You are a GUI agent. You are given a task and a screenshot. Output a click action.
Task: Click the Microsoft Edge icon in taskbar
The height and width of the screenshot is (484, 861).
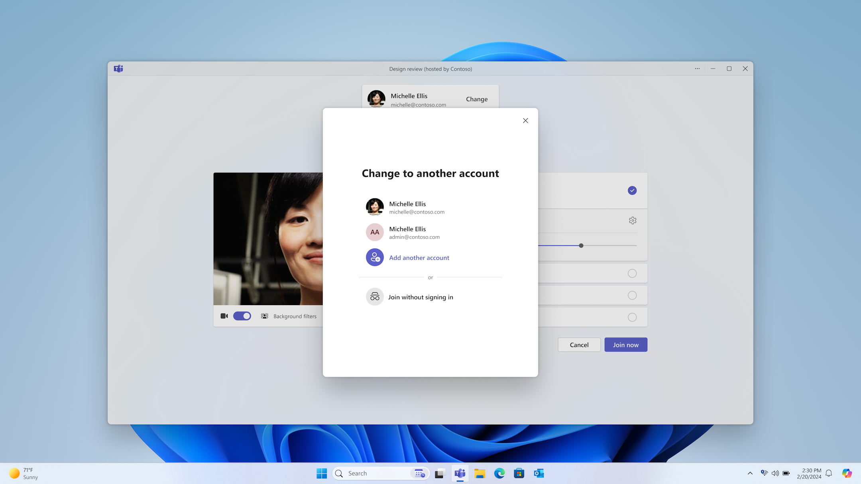[x=500, y=473]
